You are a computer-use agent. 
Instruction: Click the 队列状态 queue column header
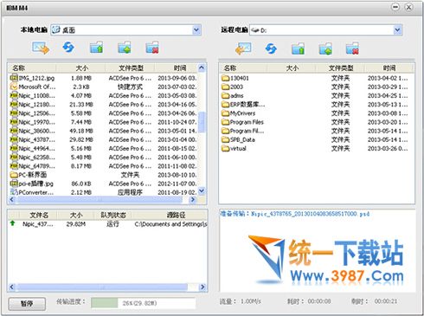click(x=112, y=215)
